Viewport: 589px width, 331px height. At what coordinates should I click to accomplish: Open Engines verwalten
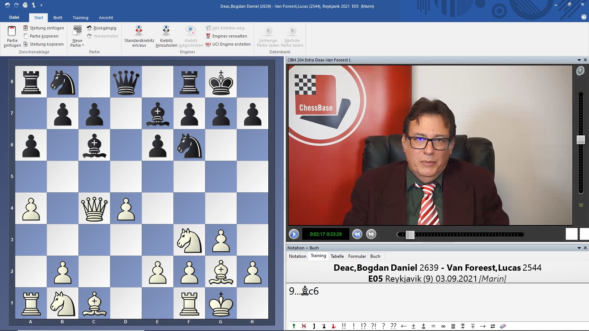229,36
